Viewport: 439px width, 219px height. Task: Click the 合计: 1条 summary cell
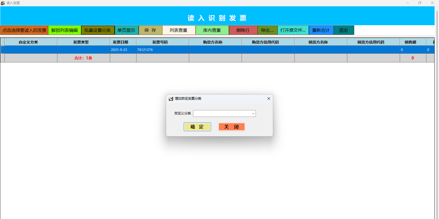[x=83, y=58]
